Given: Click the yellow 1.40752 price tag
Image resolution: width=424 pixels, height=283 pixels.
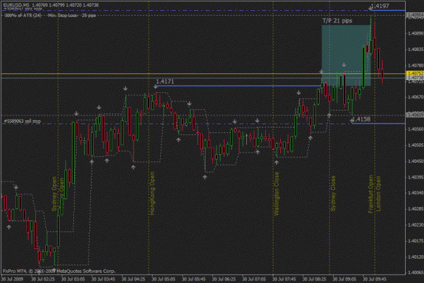Looking at the screenshot, I should 415,73.
